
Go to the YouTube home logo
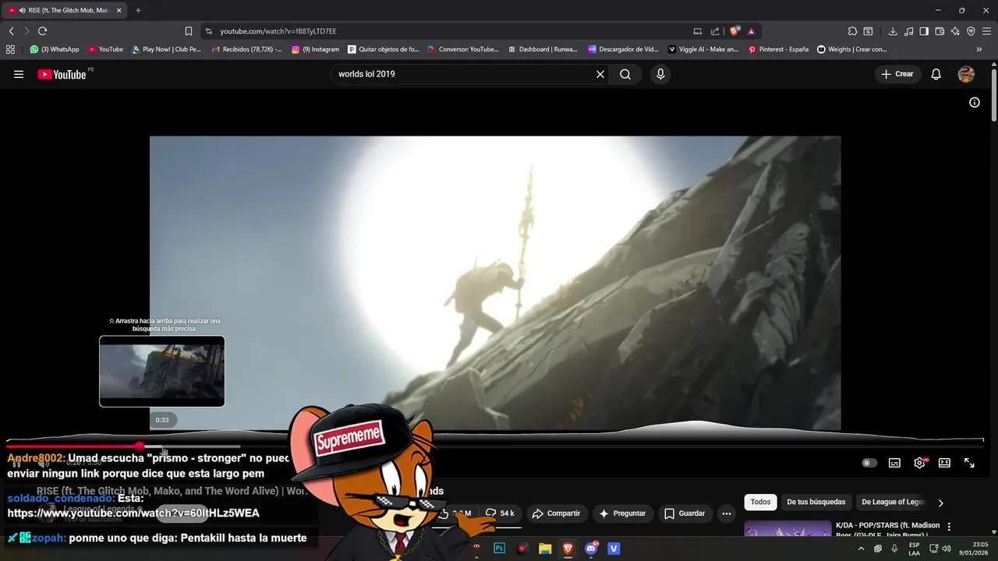[x=62, y=74]
